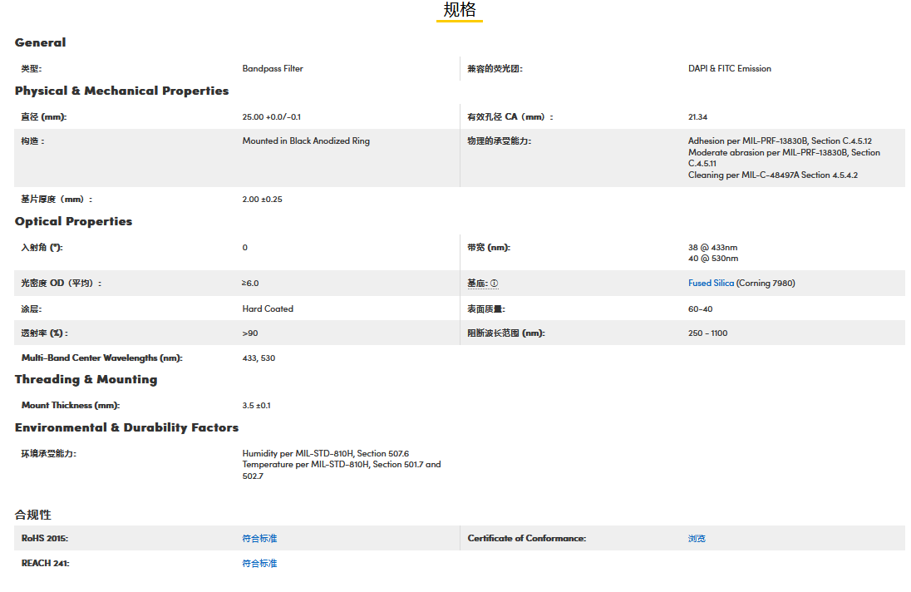Viewport: 911px width, 592px height.
Task: Click the 基底 label text
Action: tap(476, 284)
